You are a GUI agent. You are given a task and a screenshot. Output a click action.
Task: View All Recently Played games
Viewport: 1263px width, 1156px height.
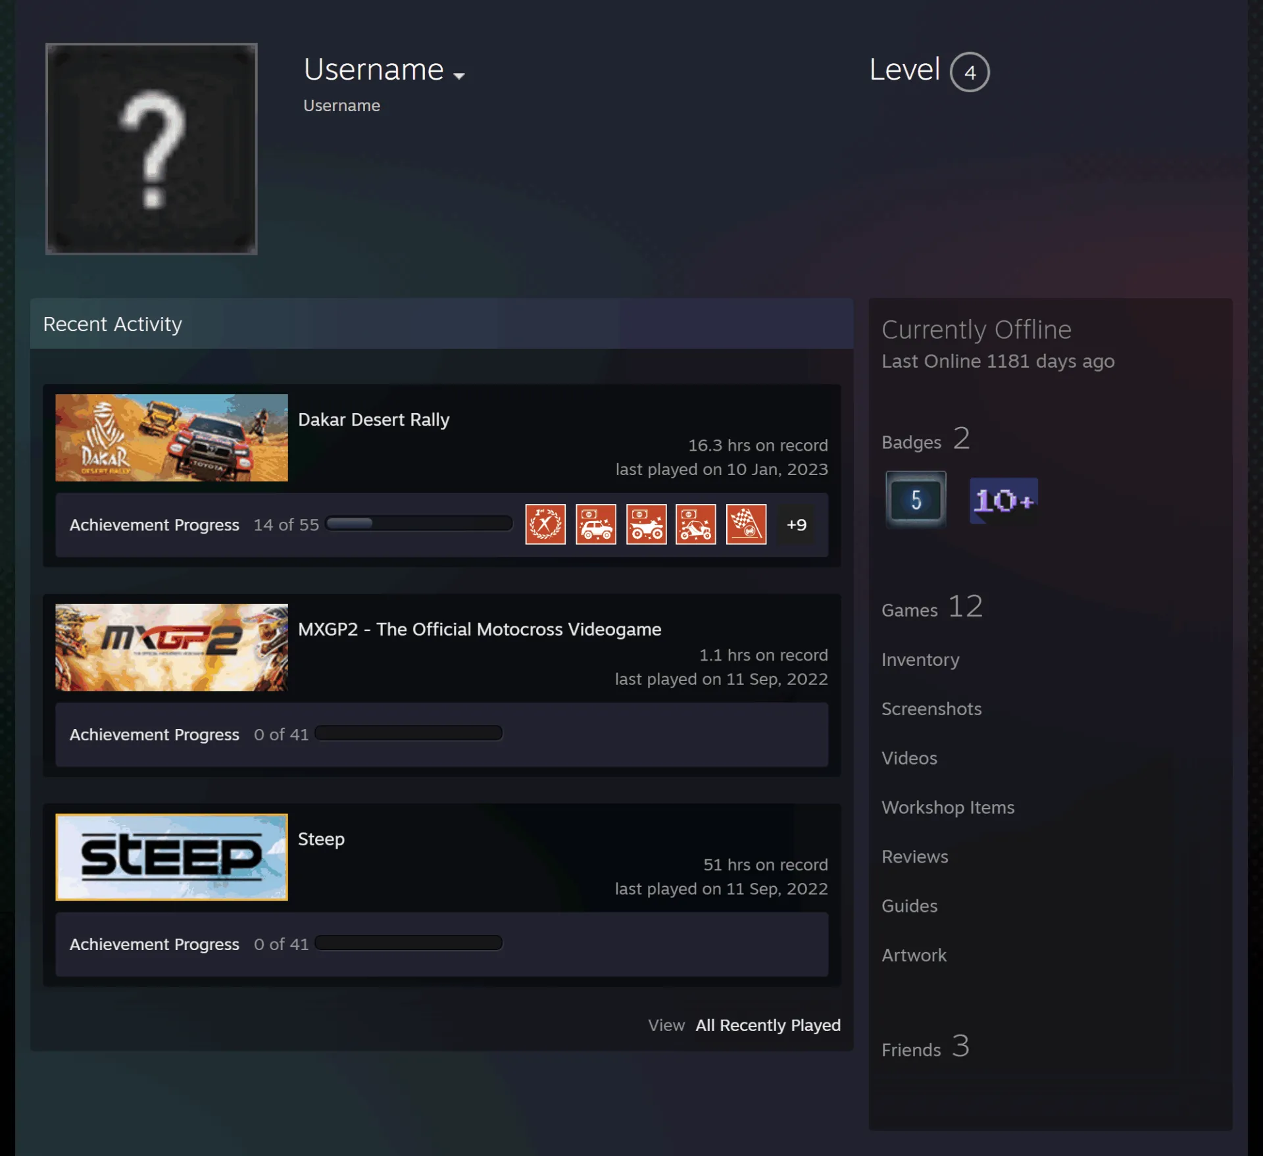pyautogui.click(x=768, y=1025)
